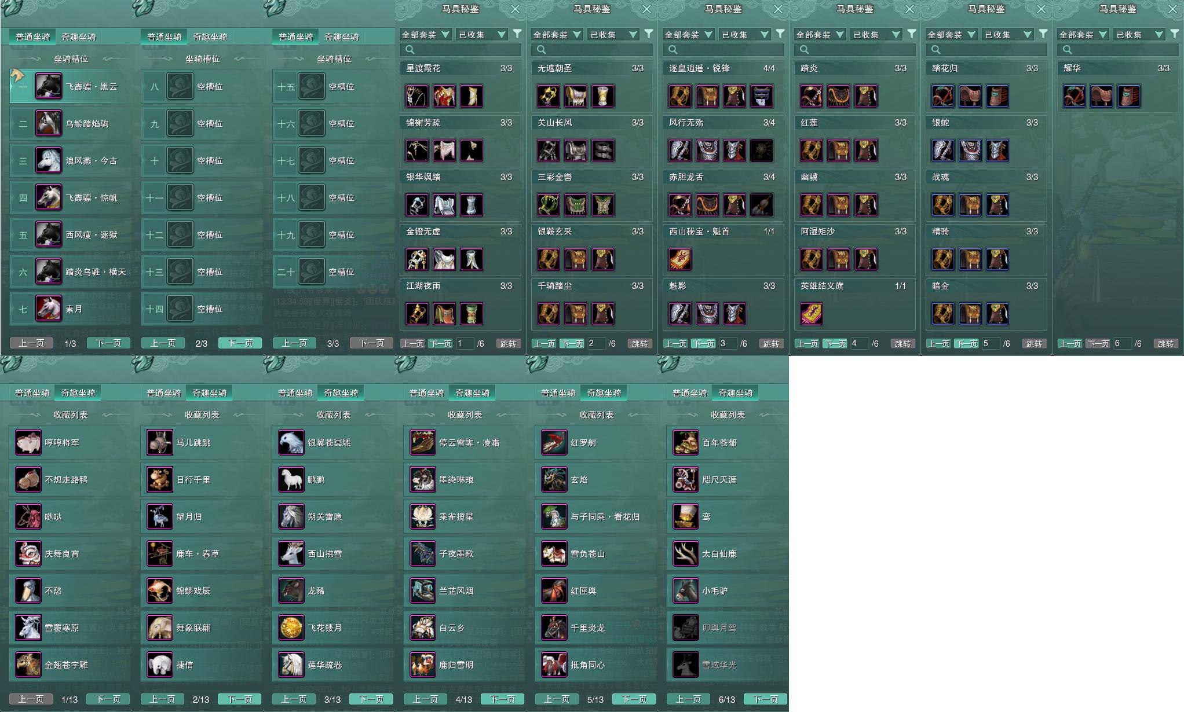1184x712 pixels.
Task: Open 全部套装 dropdown above 星渡霞花 set
Action: tap(425, 35)
